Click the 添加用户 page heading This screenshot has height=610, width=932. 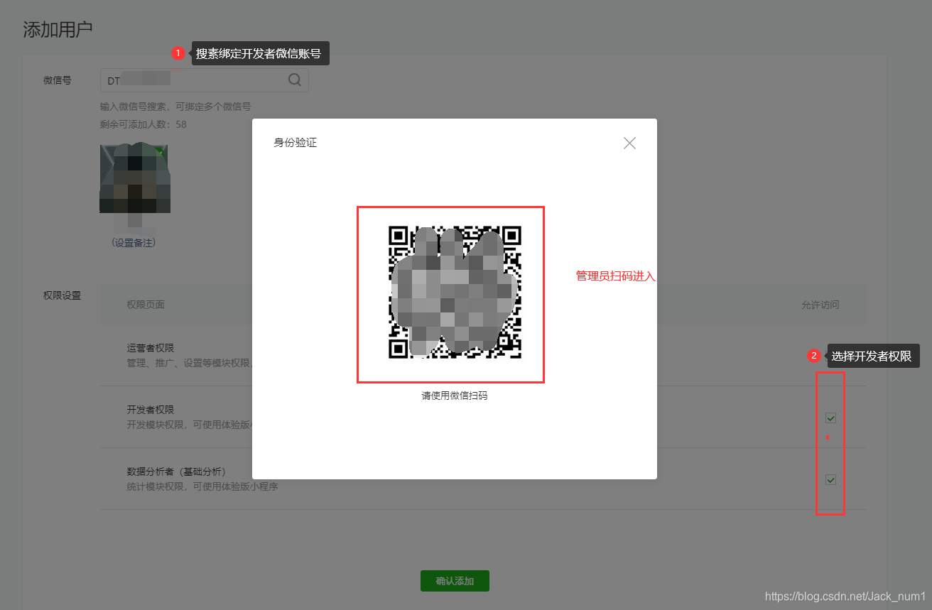[x=58, y=29]
